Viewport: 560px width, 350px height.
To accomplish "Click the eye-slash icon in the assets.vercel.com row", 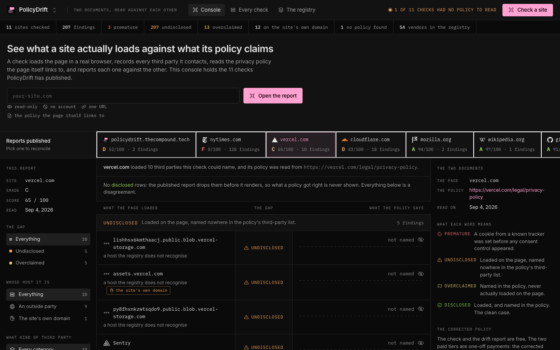I will [421, 274].
